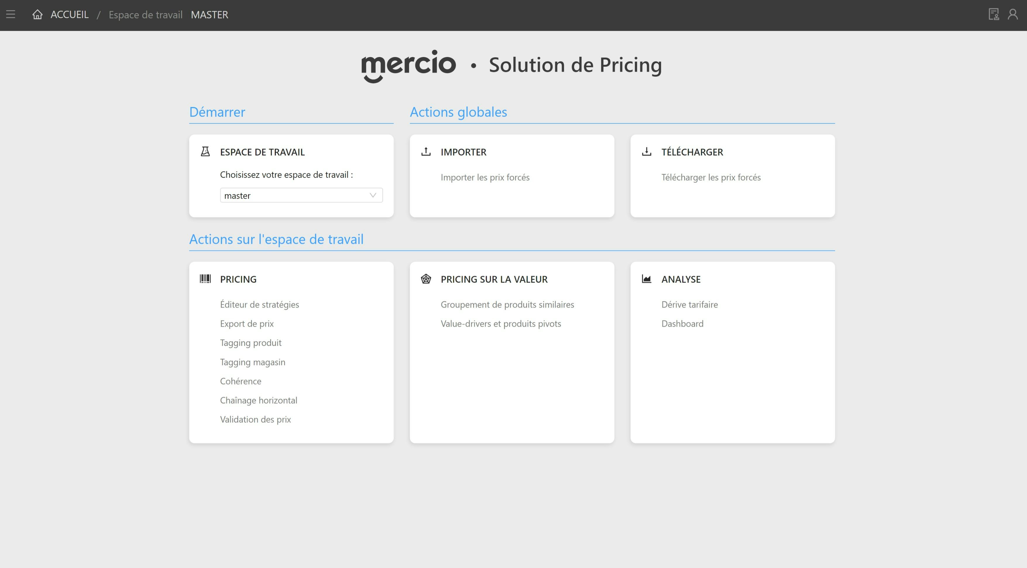This screenshot has width=1027, height=568.
Task: Click the area chart icon beside Analyse
Action: pos(646,279)
